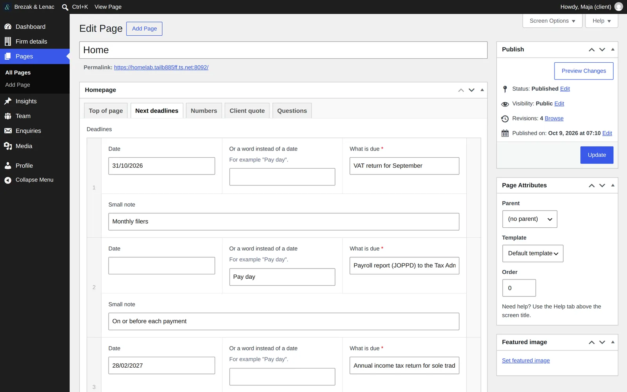The height and width of the screenshot is (392, 627).
Task: Open the Dashboard menu icon
Action: tap(8, 27)
